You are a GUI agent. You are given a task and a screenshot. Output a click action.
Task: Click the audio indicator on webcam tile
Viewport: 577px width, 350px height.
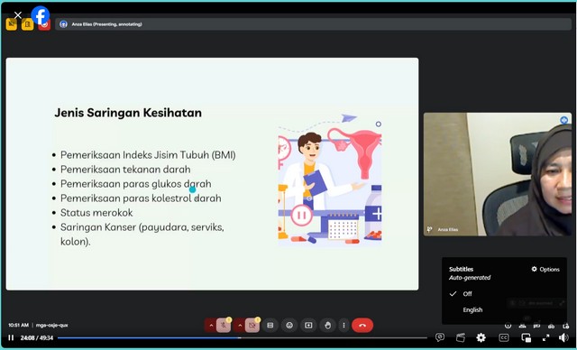point(563,120)
